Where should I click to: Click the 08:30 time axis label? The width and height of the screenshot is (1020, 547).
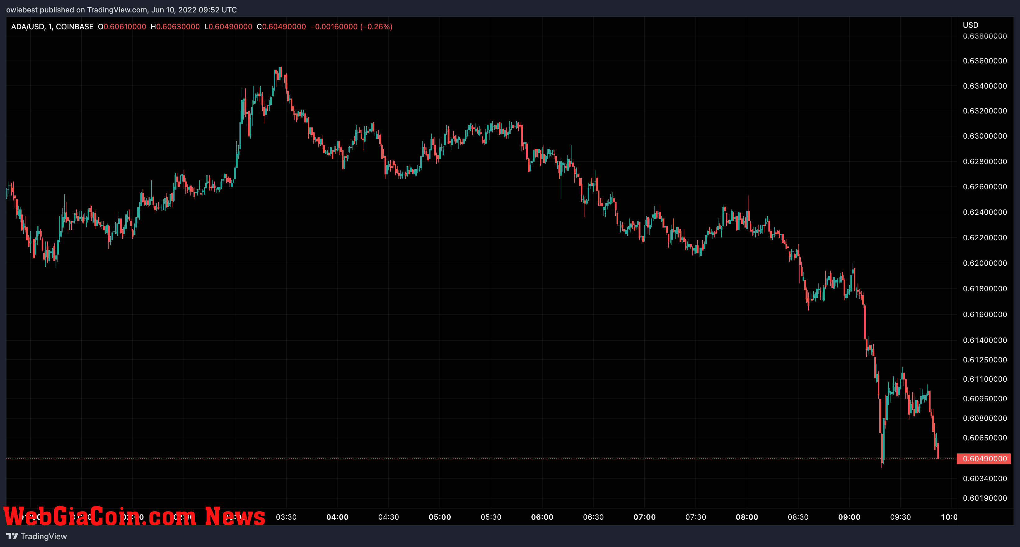[x=798, y=517]
